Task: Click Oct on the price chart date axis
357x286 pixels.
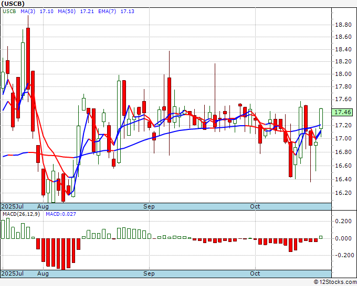Action: point(255,206)
